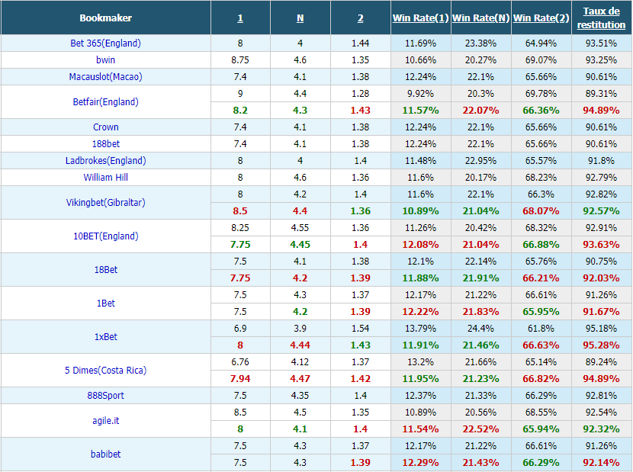Select the green 66.88% 10BET value
This screenshot has width=633, height=472.
pyautogui.click(x=541, y=244)
